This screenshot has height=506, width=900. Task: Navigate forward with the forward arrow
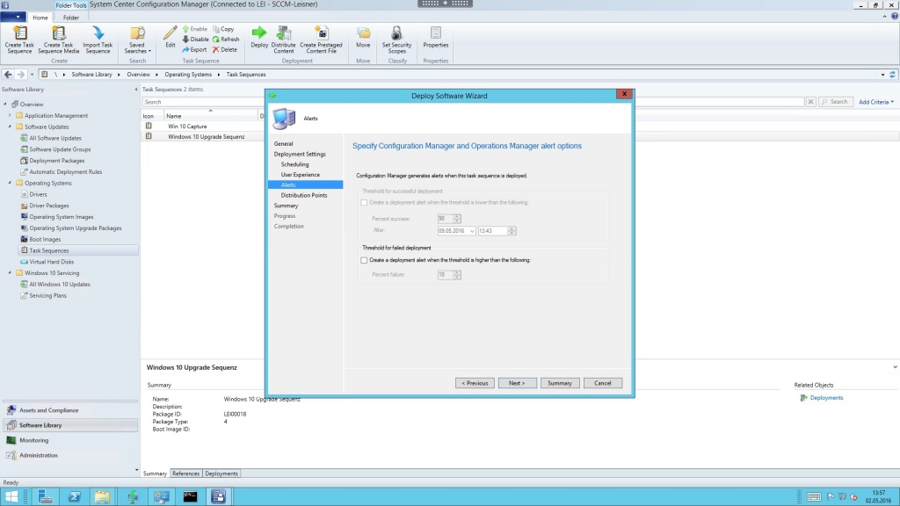21,75
